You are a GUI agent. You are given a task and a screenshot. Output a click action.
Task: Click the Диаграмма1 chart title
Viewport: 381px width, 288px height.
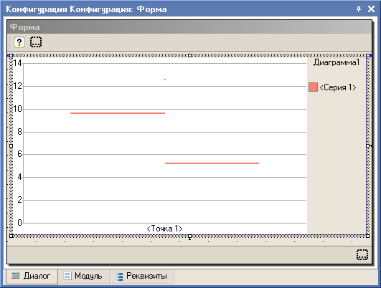pos(337,62)
